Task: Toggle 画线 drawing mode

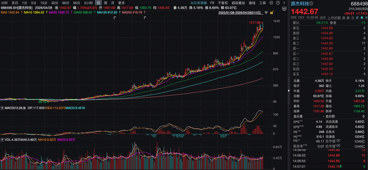Action: 252,3
